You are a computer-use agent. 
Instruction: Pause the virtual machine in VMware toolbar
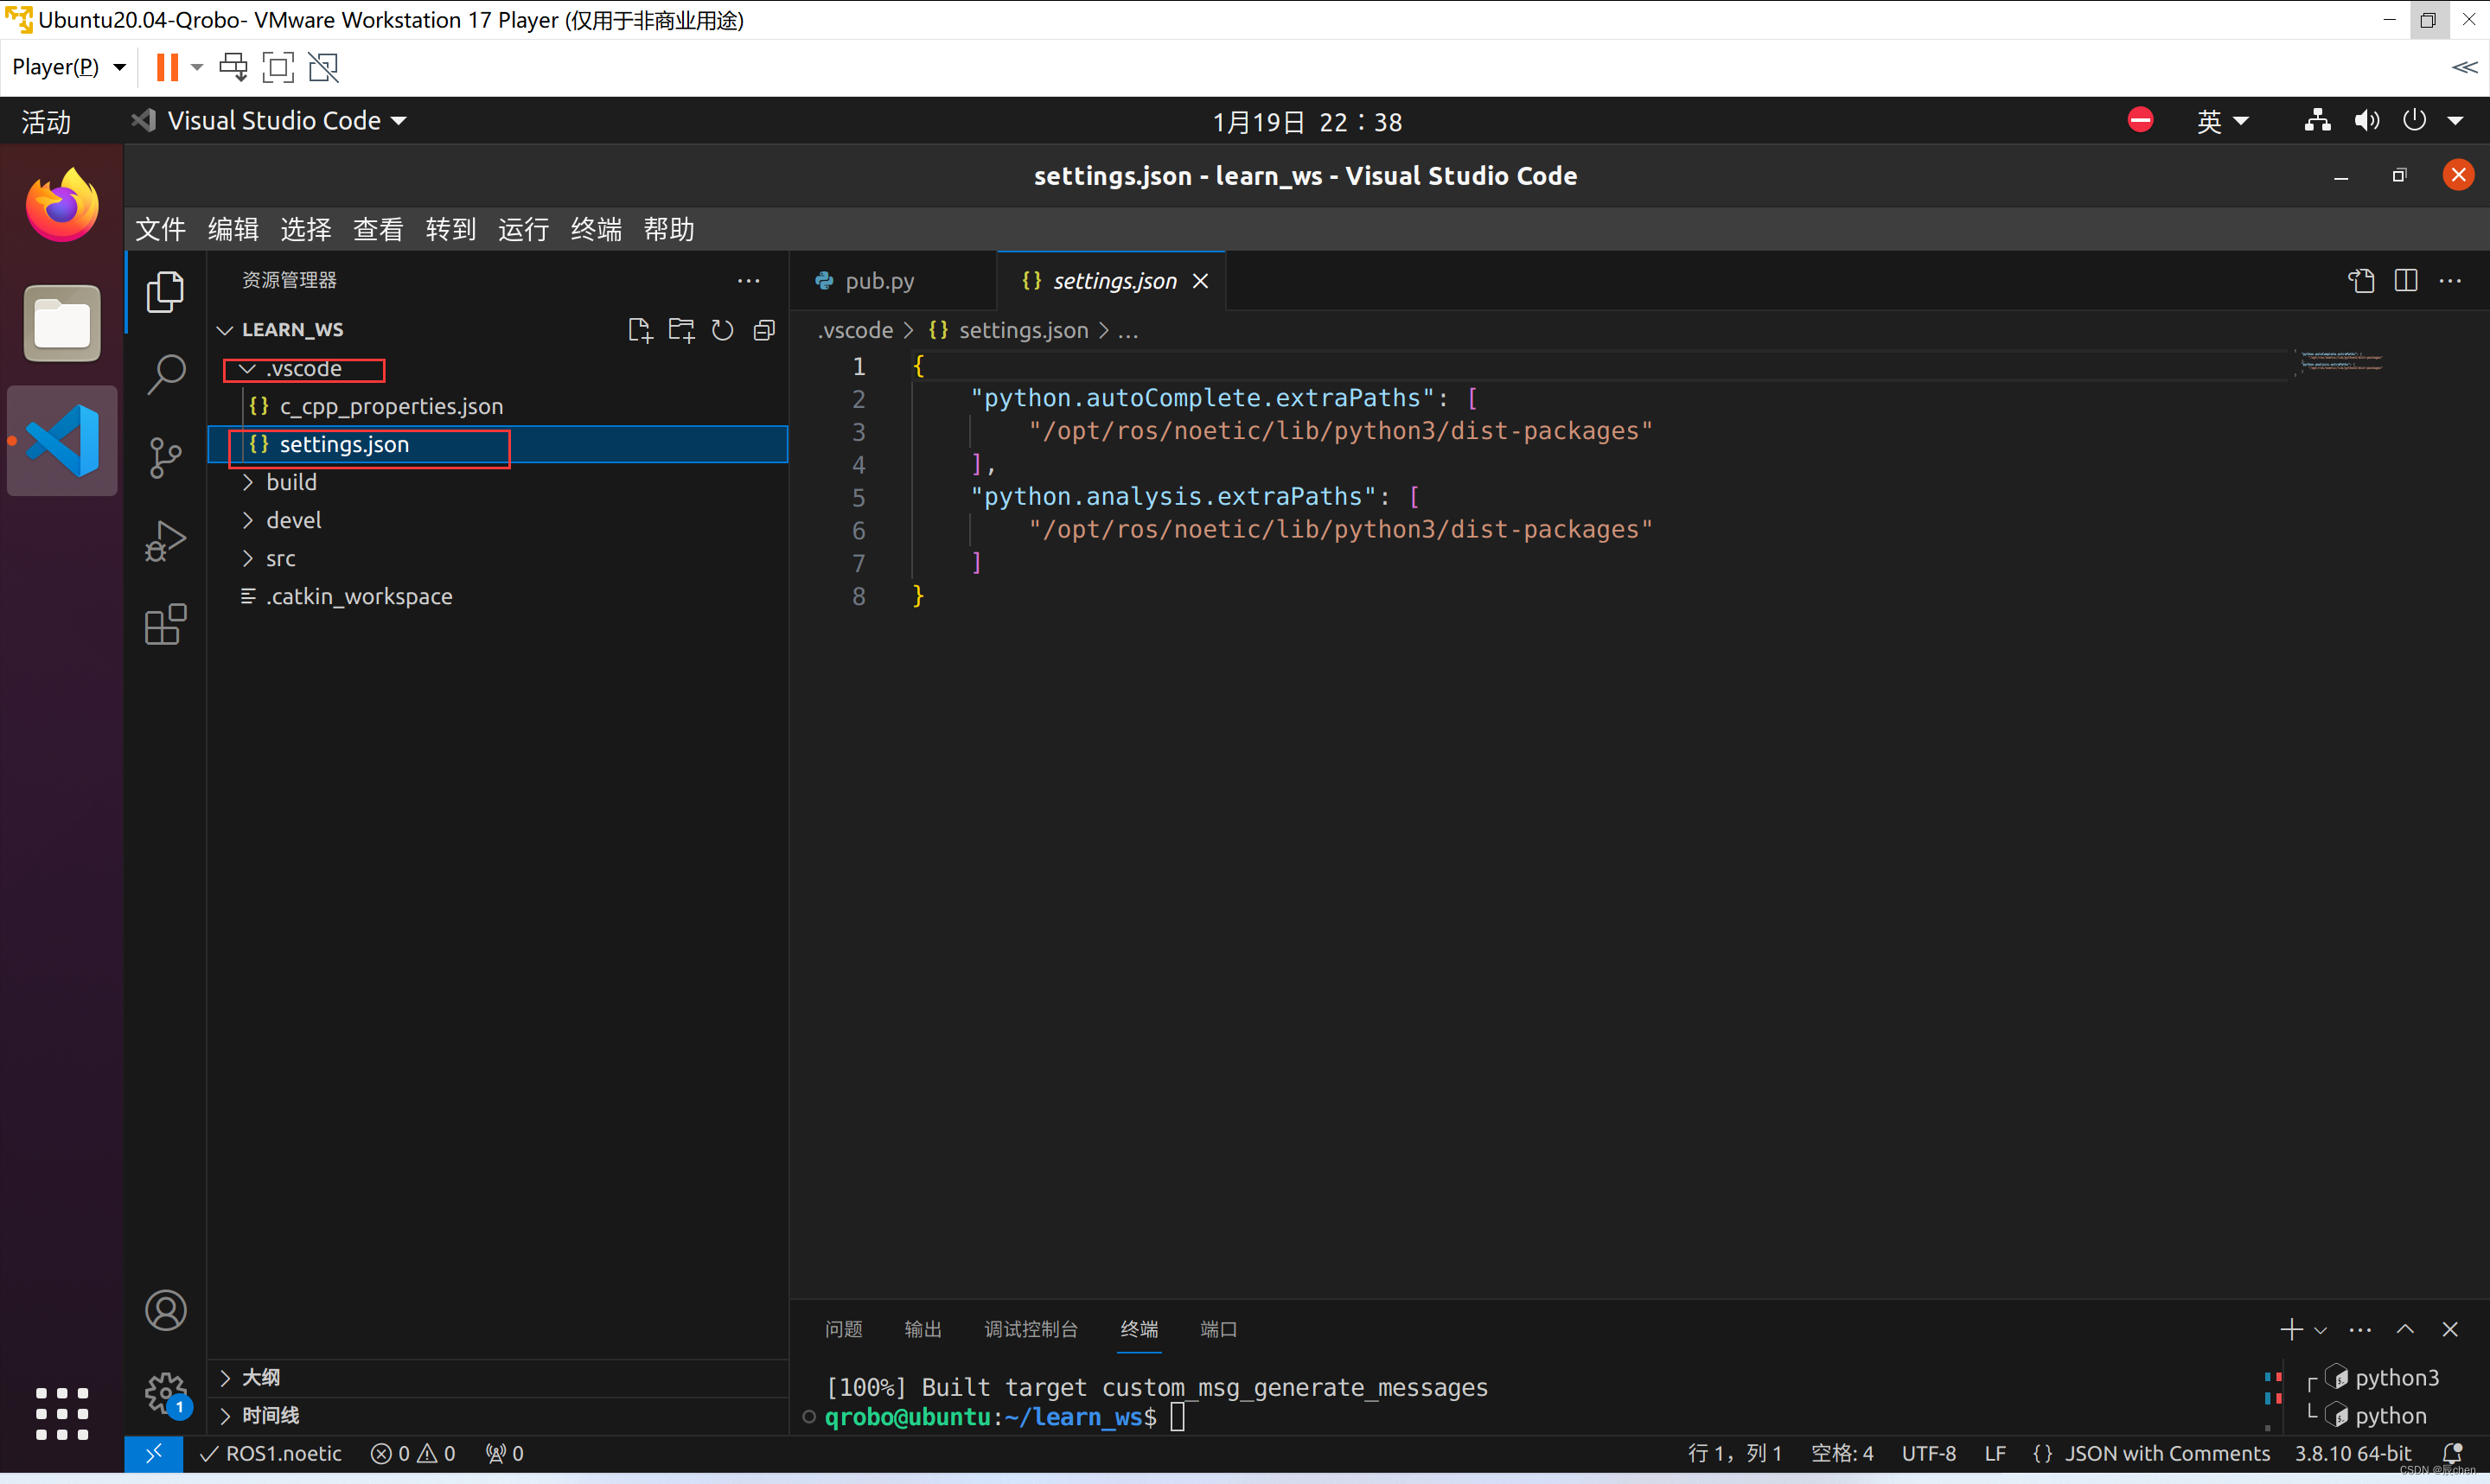tap(166, 67)
